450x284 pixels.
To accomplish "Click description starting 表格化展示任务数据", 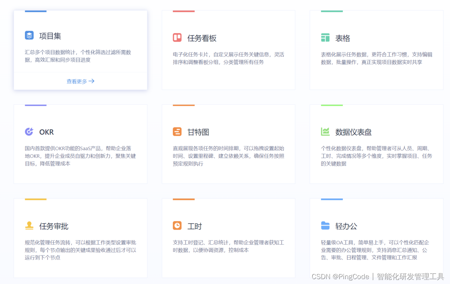I will (x=376, y=58).
